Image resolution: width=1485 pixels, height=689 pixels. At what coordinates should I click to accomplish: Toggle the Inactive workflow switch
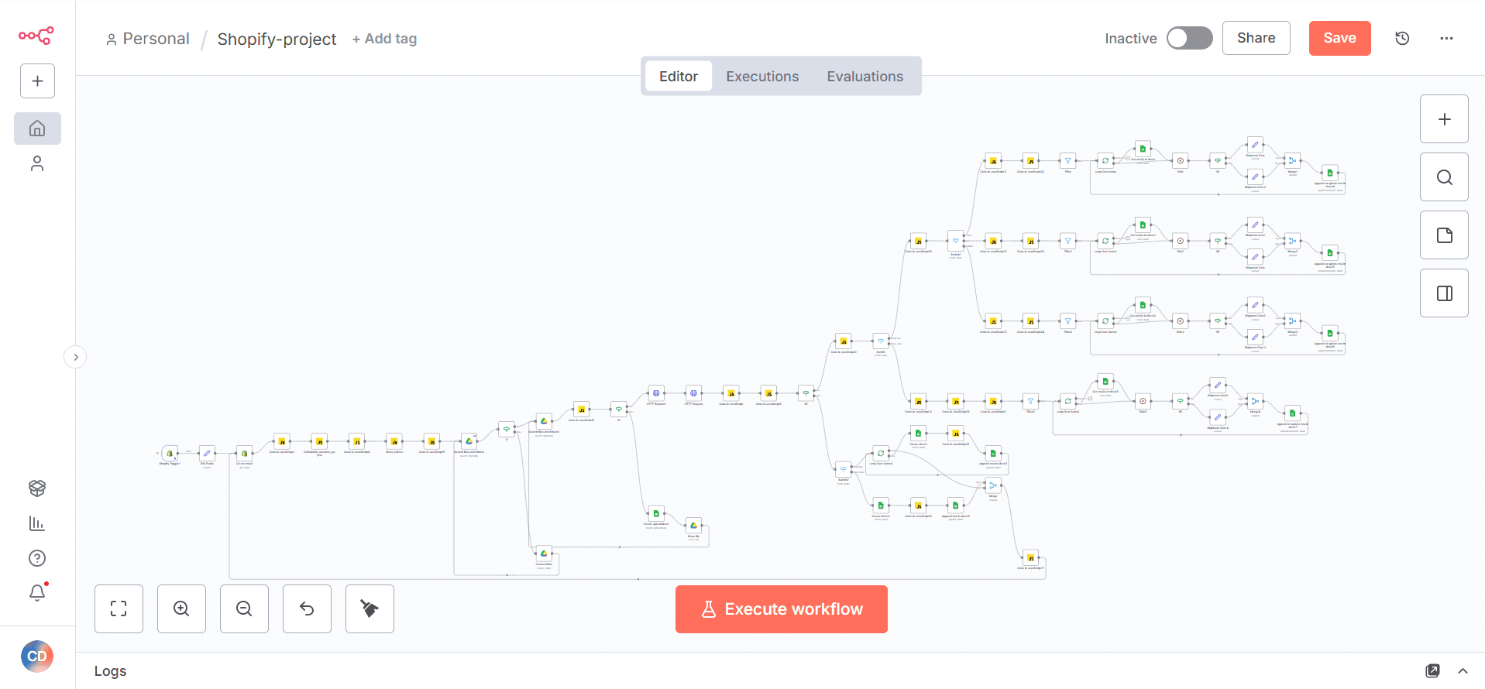(x=1189, y=38)
